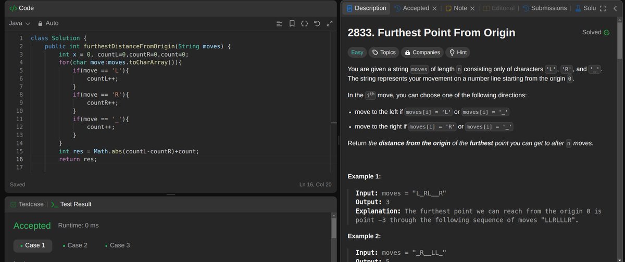Show the Companies tag

tap(422, 53)
